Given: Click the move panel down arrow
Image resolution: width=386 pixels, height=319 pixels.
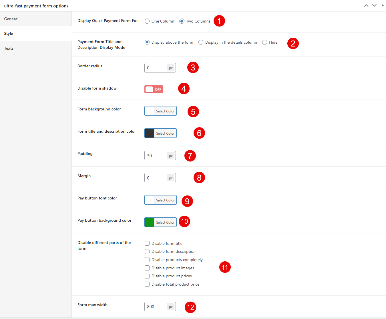Looking at the screenshot, I should (x=374, y=6).
